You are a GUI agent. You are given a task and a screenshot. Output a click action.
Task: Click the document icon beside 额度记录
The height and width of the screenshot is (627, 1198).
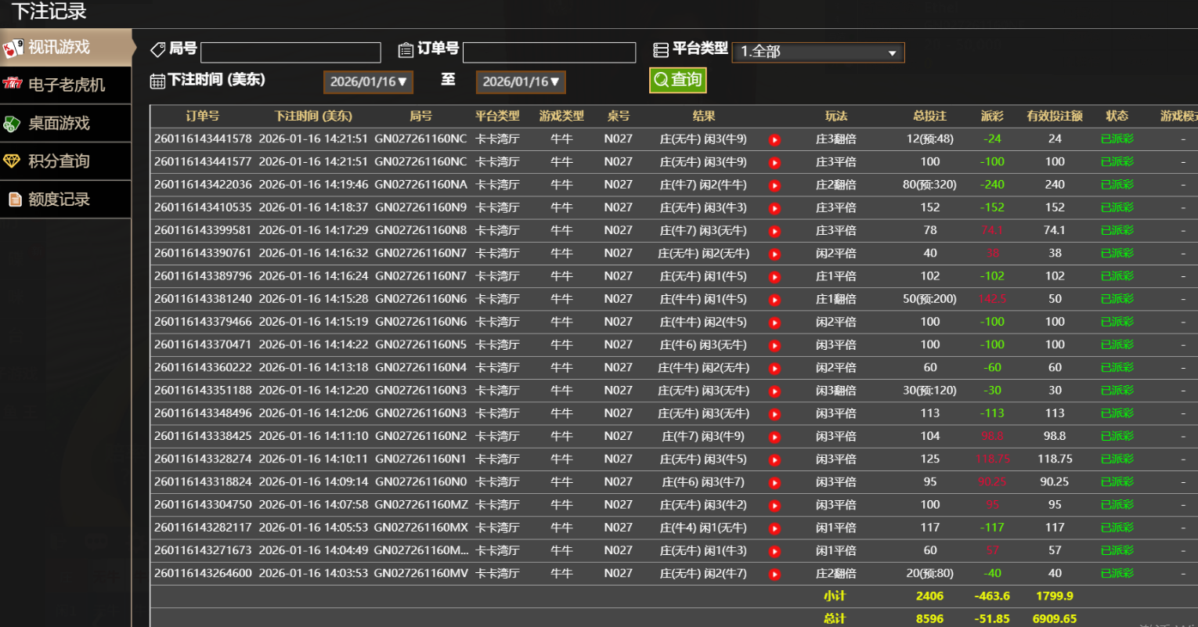tap(14, 200)
